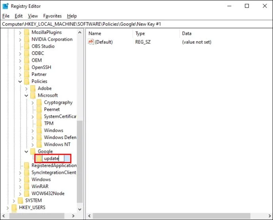
Task: Select the Partner folder icon
Action: pyautogui.click(x=27, y=74)
